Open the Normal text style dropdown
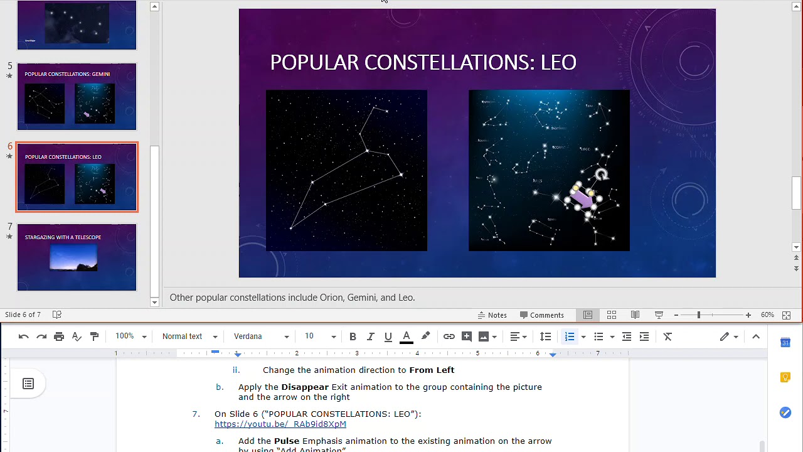 click(189, 336)
